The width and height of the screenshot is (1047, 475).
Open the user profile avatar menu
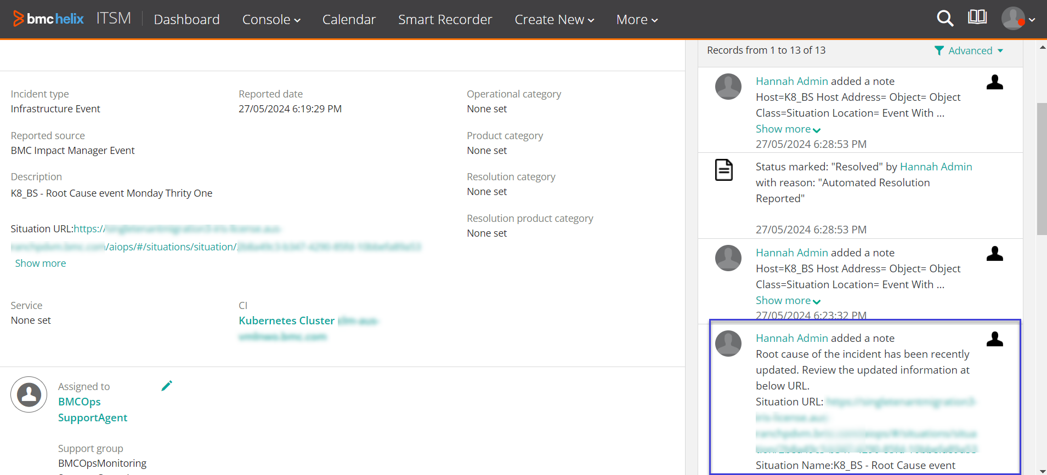[1018, 19]
